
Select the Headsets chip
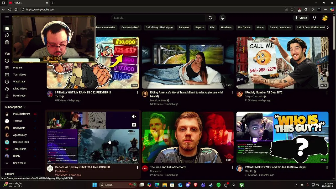coord(226,28)
